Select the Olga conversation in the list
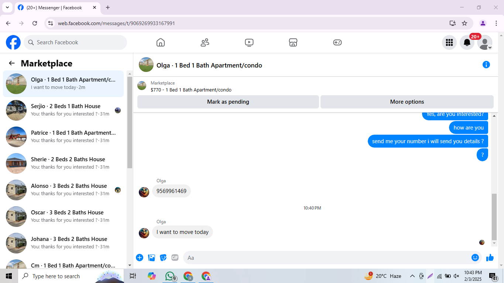The image size is (504, 283). point(64,84)
